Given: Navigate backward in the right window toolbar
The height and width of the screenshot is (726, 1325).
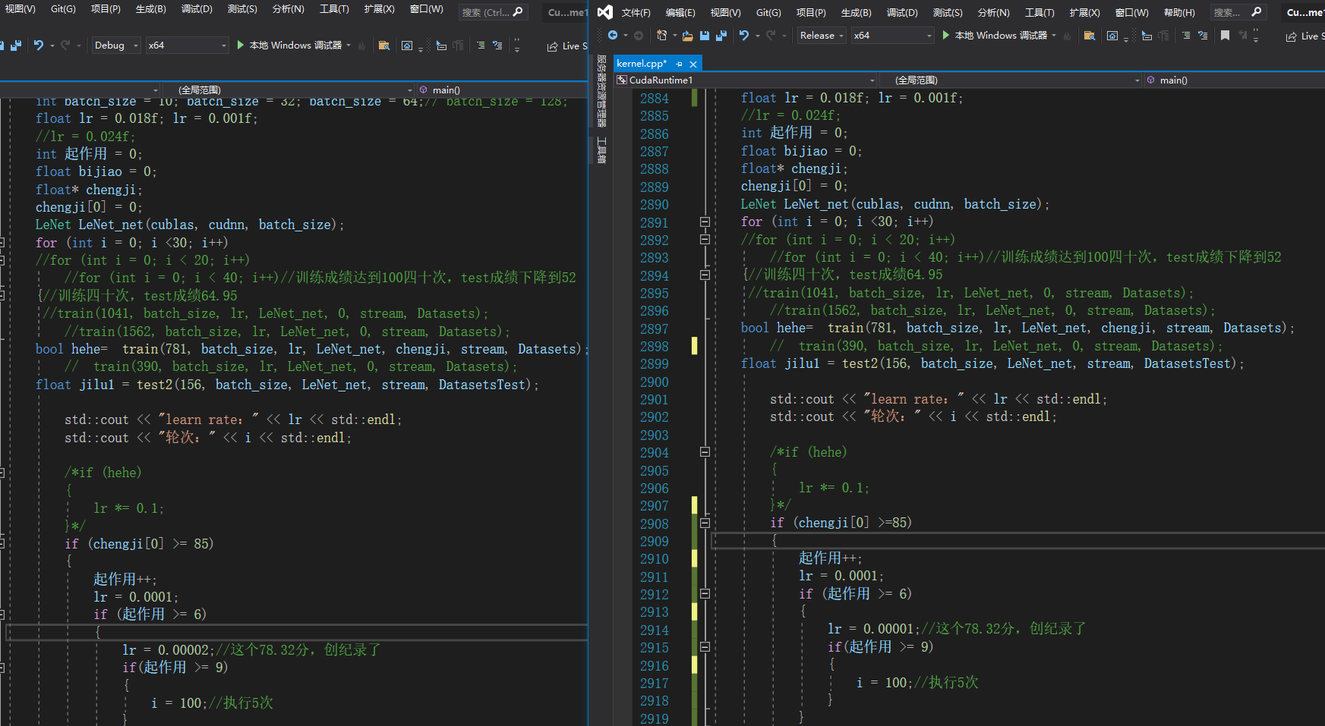Looking at the screenshot, I should (613, 36).
